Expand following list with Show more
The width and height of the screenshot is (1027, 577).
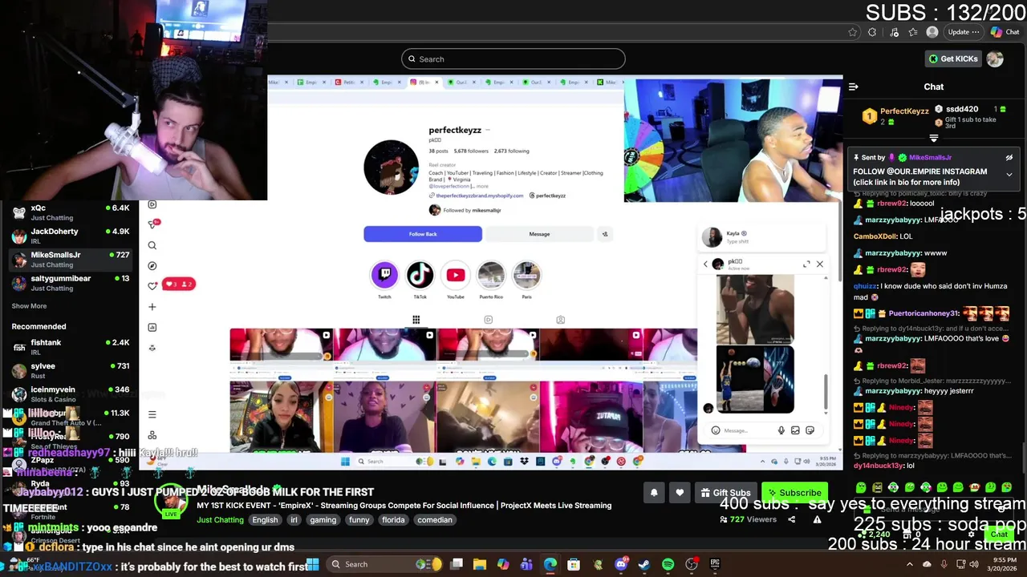pyautogui.click(x=29, y=306)
